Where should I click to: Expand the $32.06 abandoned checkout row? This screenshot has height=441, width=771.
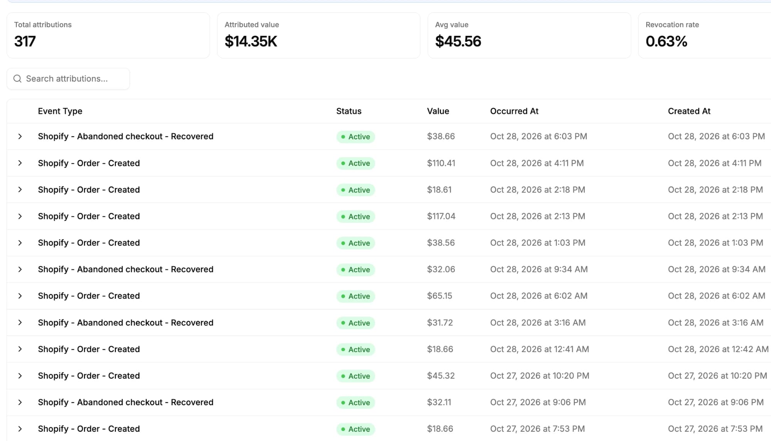pyautogui.click(x=20, y=269)
